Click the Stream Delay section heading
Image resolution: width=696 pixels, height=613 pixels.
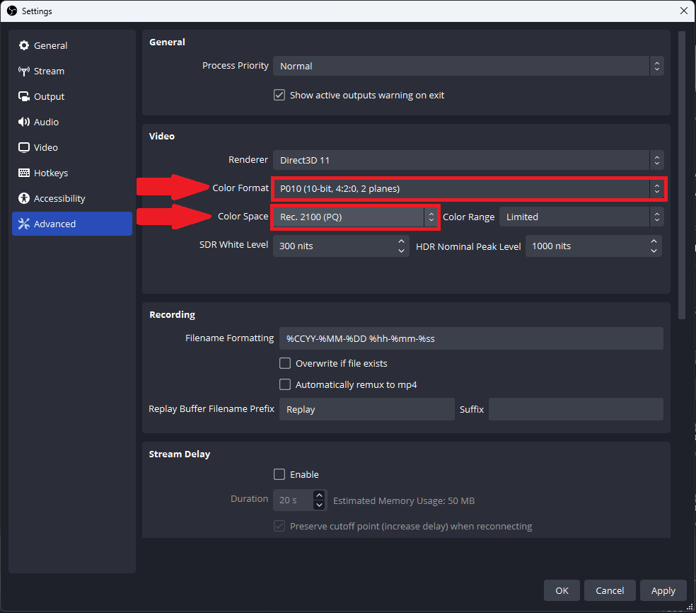(x=180, y=454)
